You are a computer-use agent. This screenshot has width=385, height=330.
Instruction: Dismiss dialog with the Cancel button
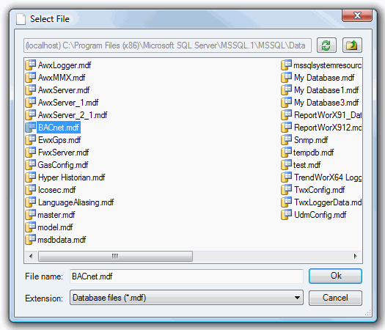(x=335, y=298)
